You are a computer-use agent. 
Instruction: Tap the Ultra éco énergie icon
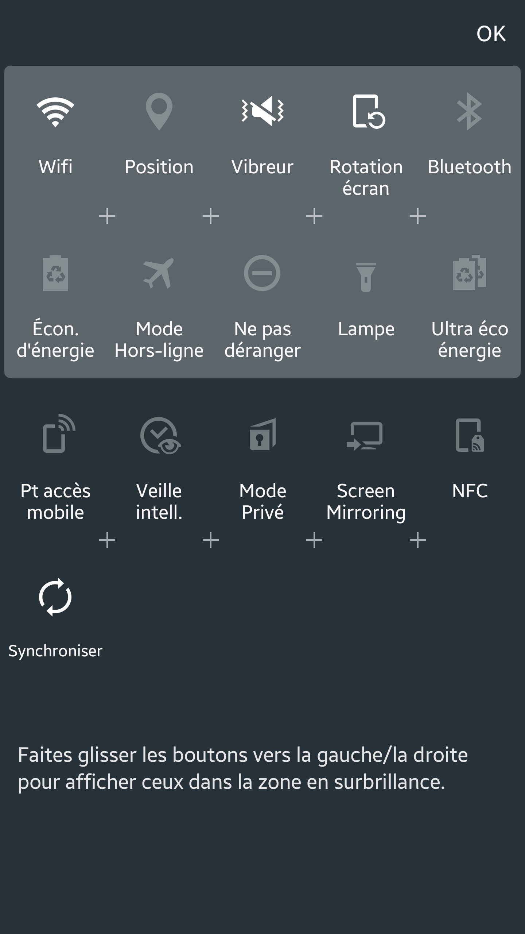click(470, 274)
